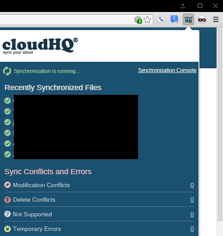Image resolution: width=223 pixels, height=236 pixels.
Task: Close the browser window
Action: pos(215,6)
